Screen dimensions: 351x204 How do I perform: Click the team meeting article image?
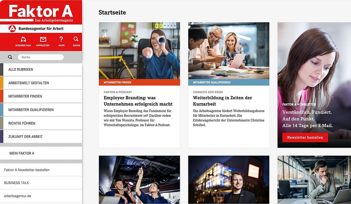tap(229, 50)
